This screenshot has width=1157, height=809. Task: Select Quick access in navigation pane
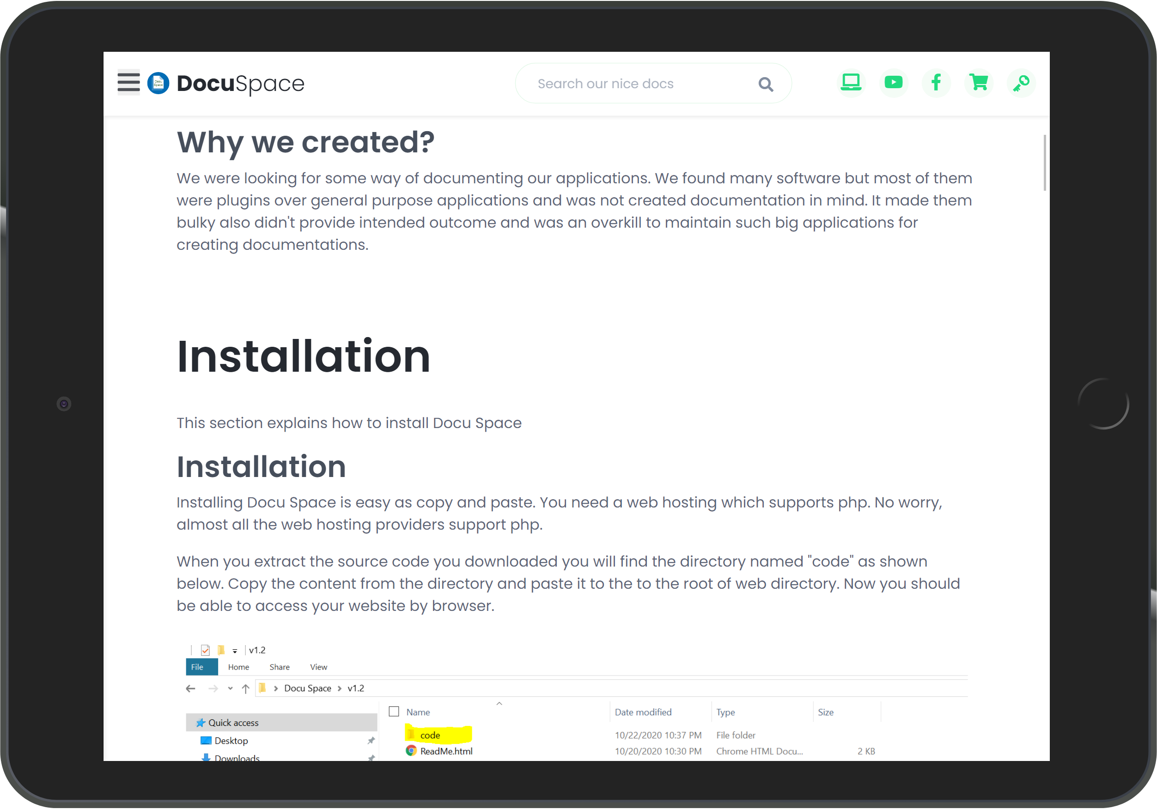coord(233,722)
